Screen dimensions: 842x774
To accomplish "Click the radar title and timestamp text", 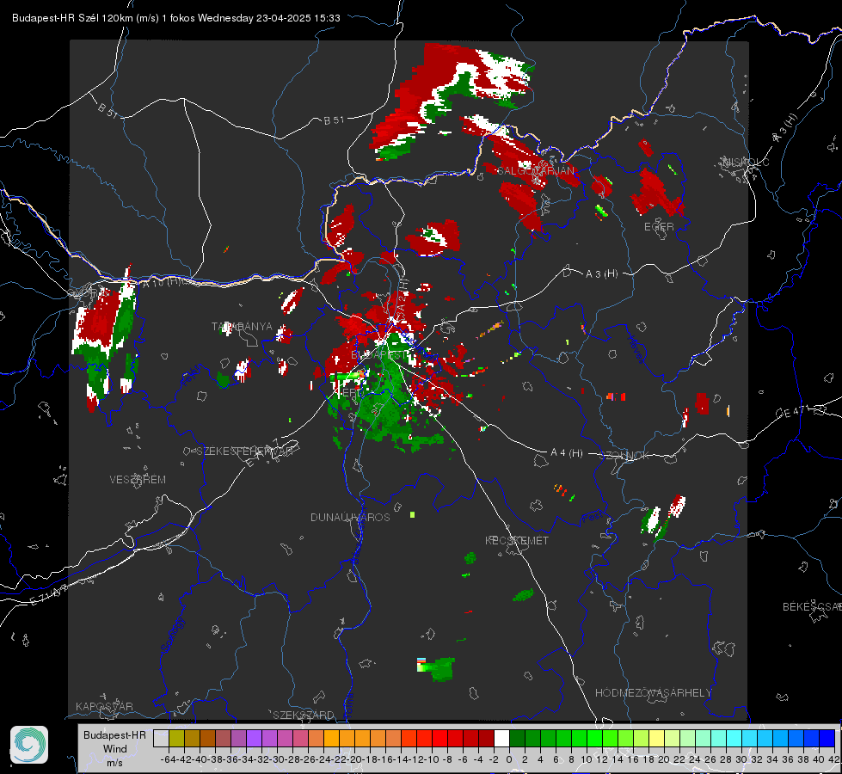I will tap(176, 18).
